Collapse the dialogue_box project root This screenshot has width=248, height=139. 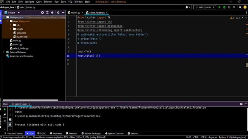[x=4, y=17]
